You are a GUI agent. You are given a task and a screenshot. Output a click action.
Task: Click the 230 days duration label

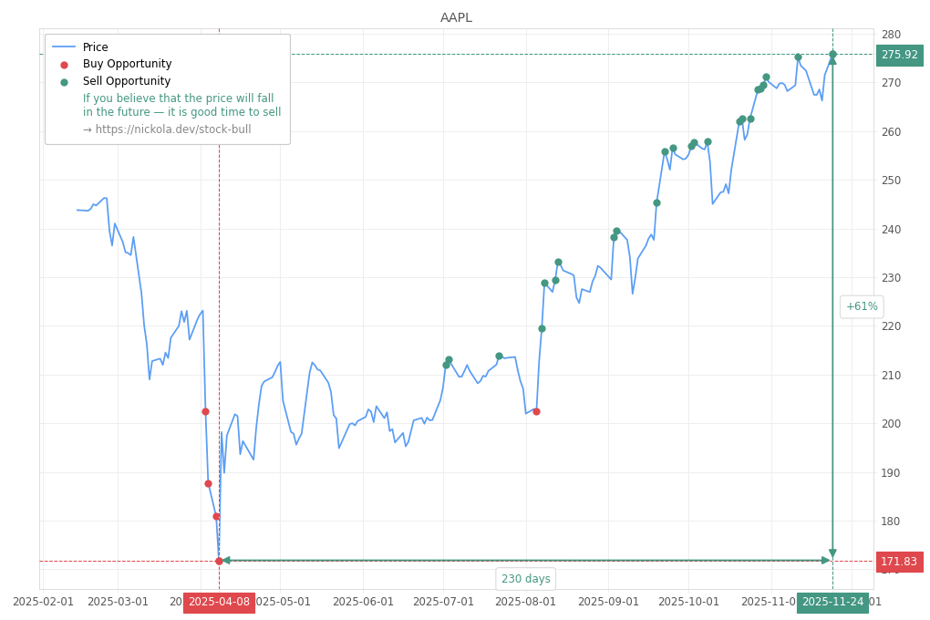point(525,578)
